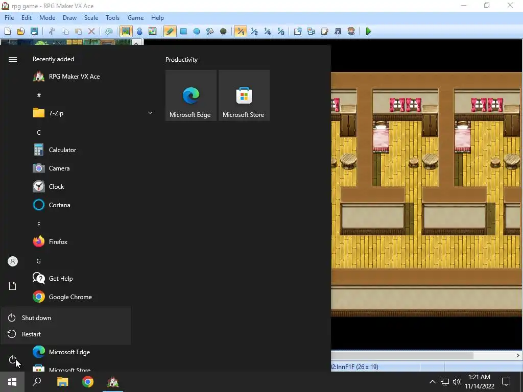This screenshot has width=523, height=392.
Task: Click the letter C group header
Action: point(39,133)
